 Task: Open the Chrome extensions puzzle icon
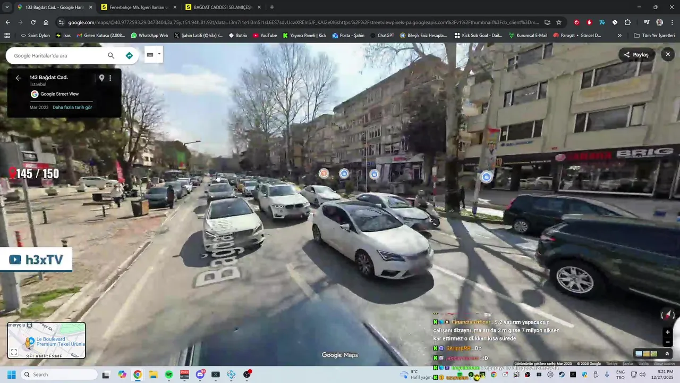pos(628,22)
